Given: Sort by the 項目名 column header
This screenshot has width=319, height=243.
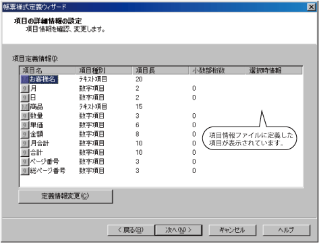Looking at the screenshot, I should click(47, 71).
